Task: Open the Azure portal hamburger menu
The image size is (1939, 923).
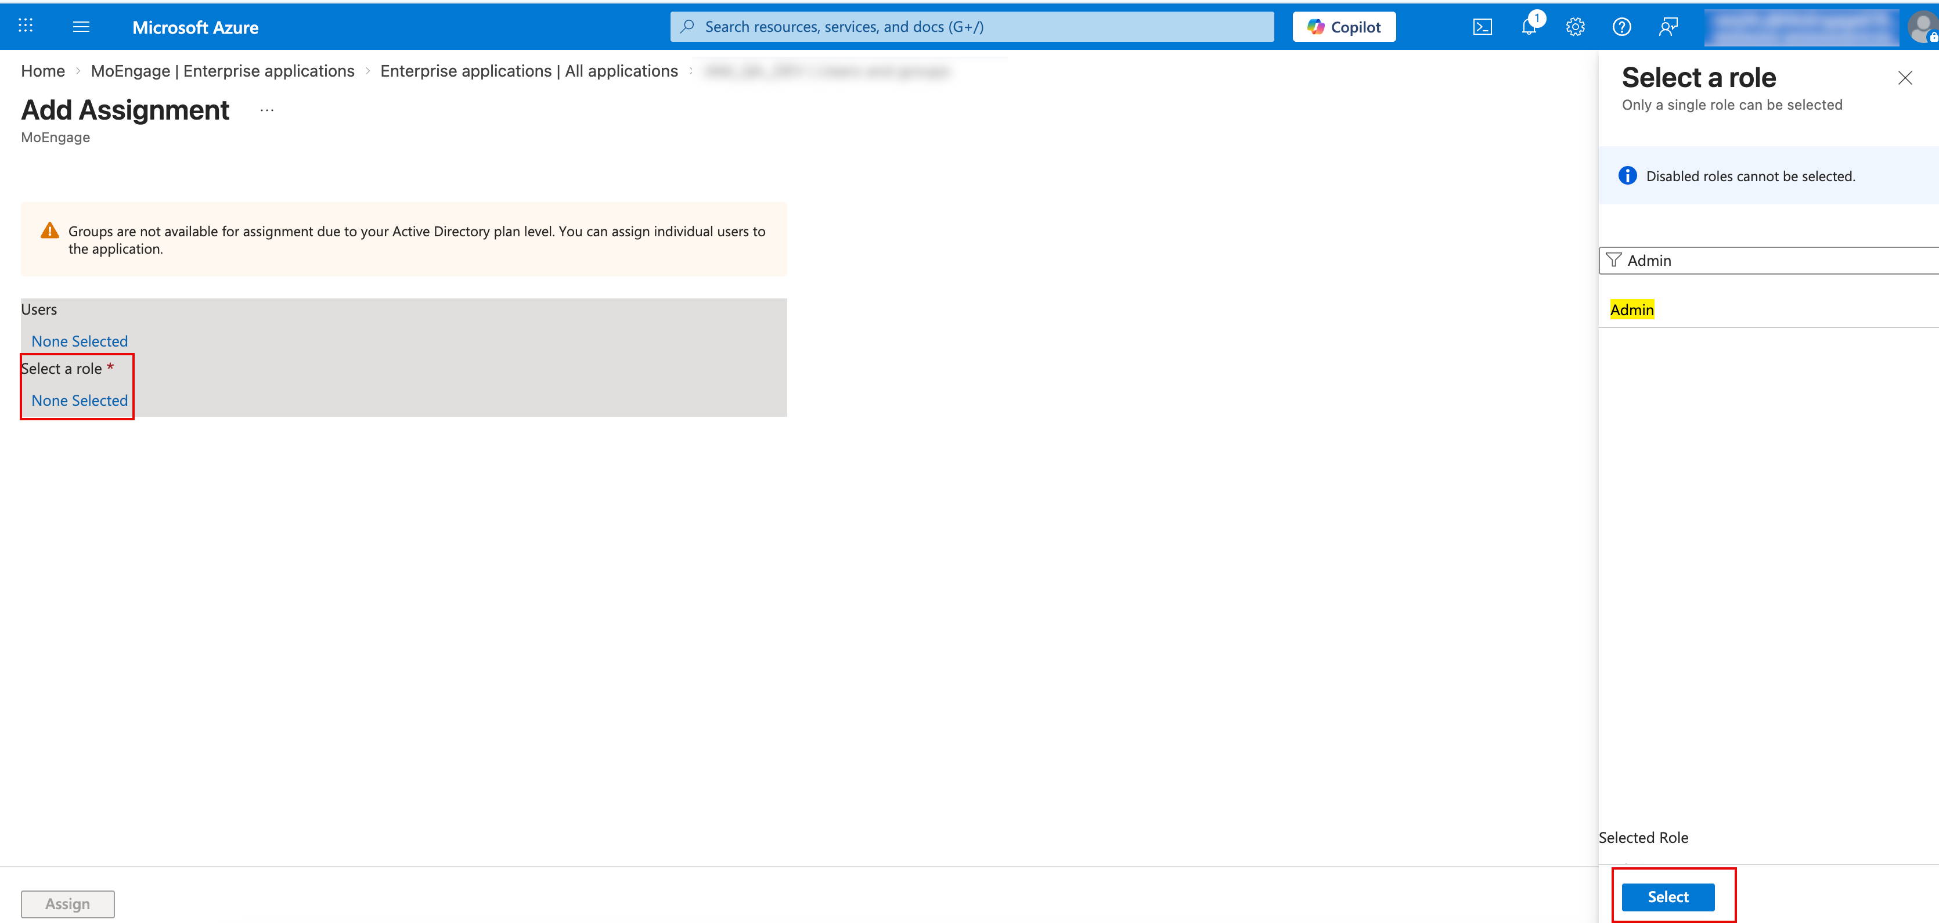Action: 81,27
